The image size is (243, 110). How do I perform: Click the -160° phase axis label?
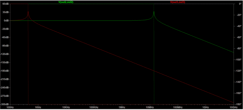(238, 93)
